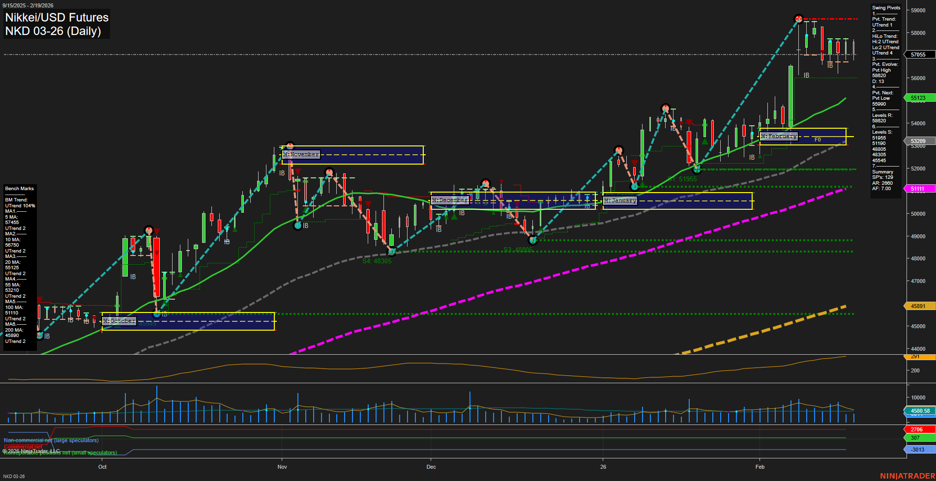936x481 pixels.
Task: Click the red down arrow marker near the October high
Action: [157, 230]
